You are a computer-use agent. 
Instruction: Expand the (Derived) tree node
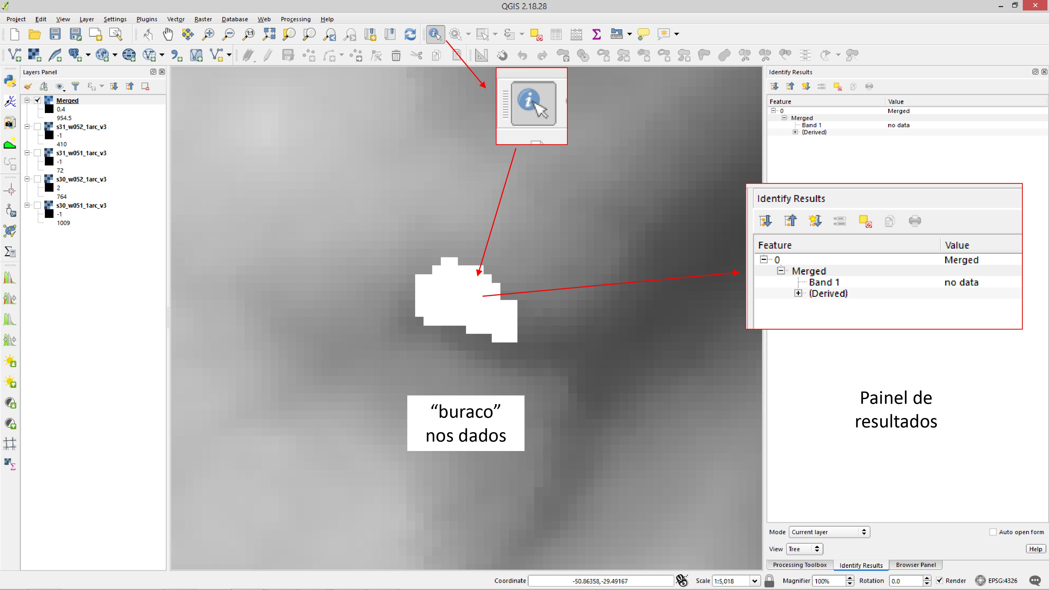[x=795, y=132]
